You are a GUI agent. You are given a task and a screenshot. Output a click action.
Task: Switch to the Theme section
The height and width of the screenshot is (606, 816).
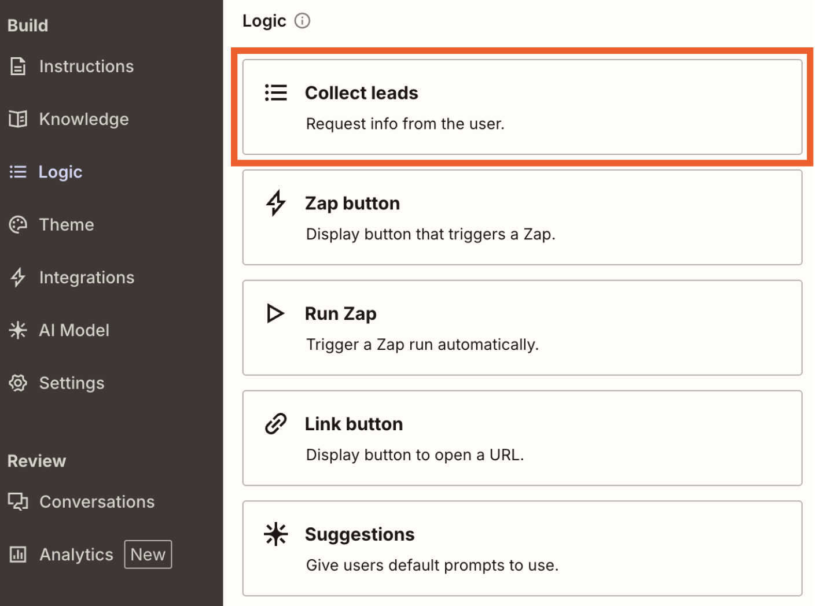point(66,224)
